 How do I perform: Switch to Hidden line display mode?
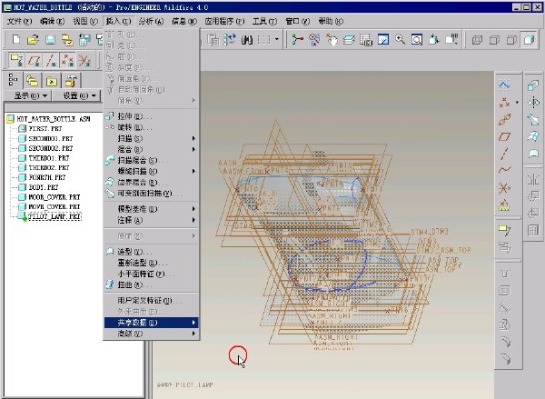click(494, 40)
